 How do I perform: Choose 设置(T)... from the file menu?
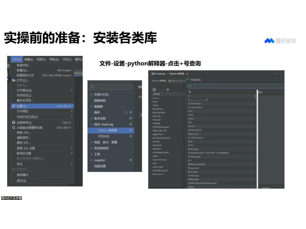pyautogui.click(x=42, y=106)
